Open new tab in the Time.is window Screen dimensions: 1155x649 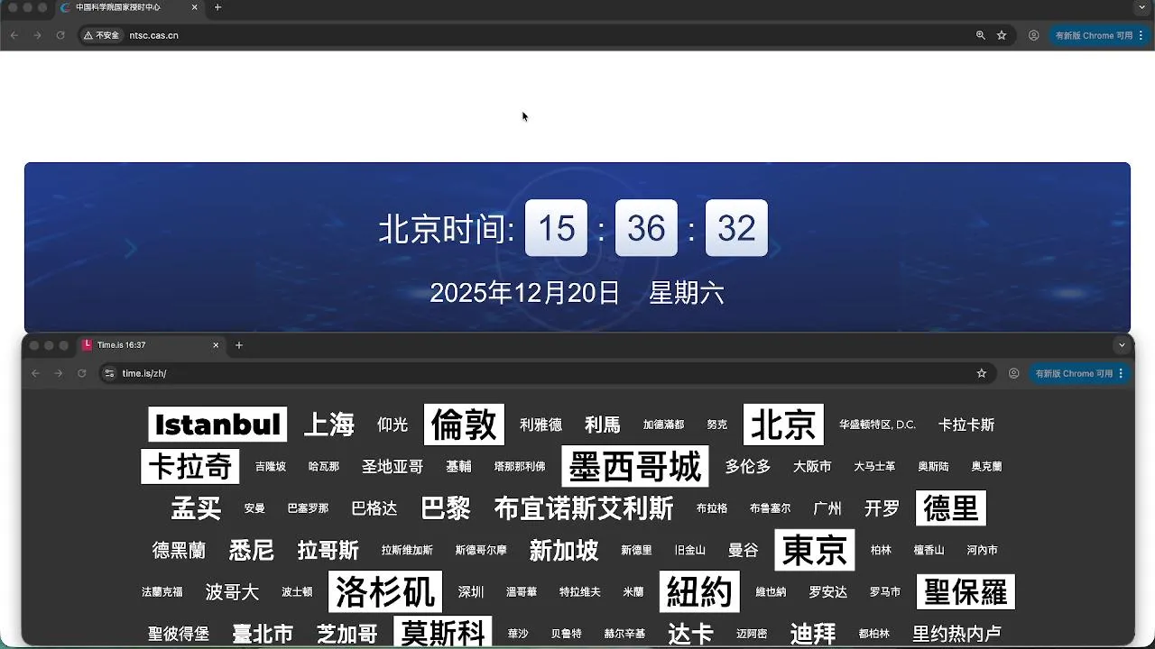click(x=239, y=345)
